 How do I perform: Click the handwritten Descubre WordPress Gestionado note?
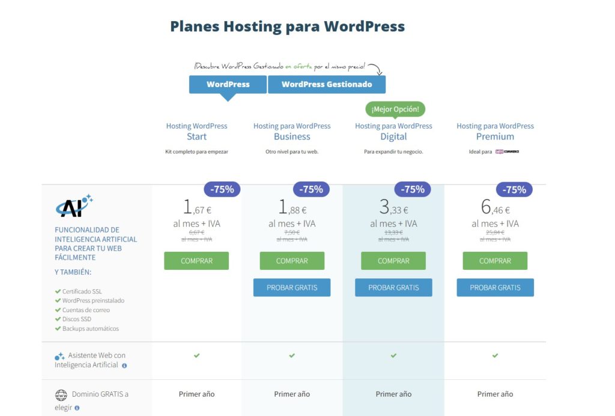280,66
